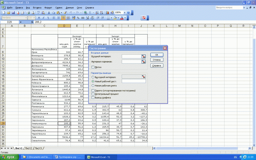Close the Гистограмма dialog with X

pyautogui.click(x=165, y=48)
